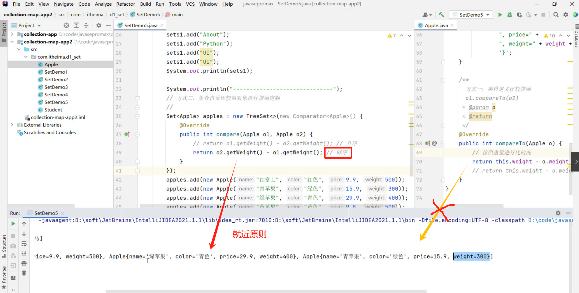The width and height of the screenshot is (579, 293).
Task: Click the locate target icon in Project panel
Action: 66,25
